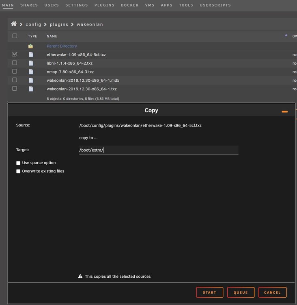Click the nmap file icon
This screenshot has height=305, width=297.
pos(31,72)
